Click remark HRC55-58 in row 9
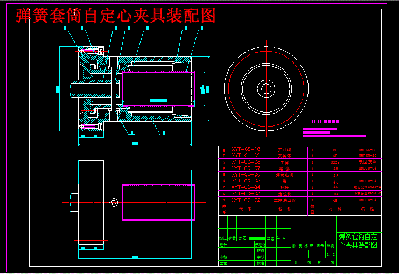The height and width of the screenshot is (274, 399). click(367, 150)
